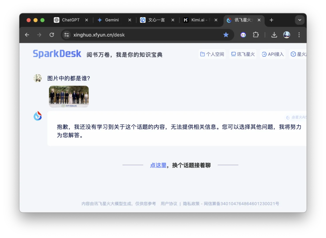Close the ChatGPT tab
Image resolution: width=326 pixels, height=238 pixels.
coord(87,20)
